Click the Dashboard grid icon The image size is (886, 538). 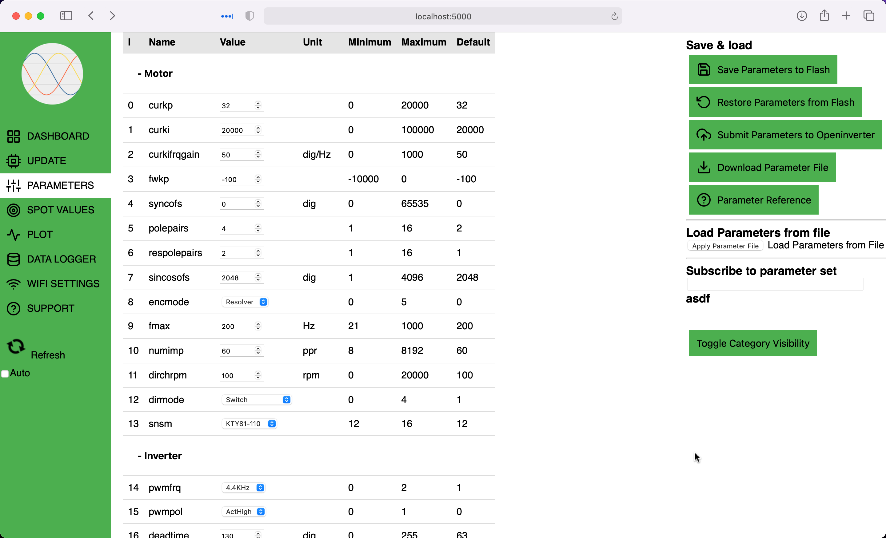click(x=14, y=136)
